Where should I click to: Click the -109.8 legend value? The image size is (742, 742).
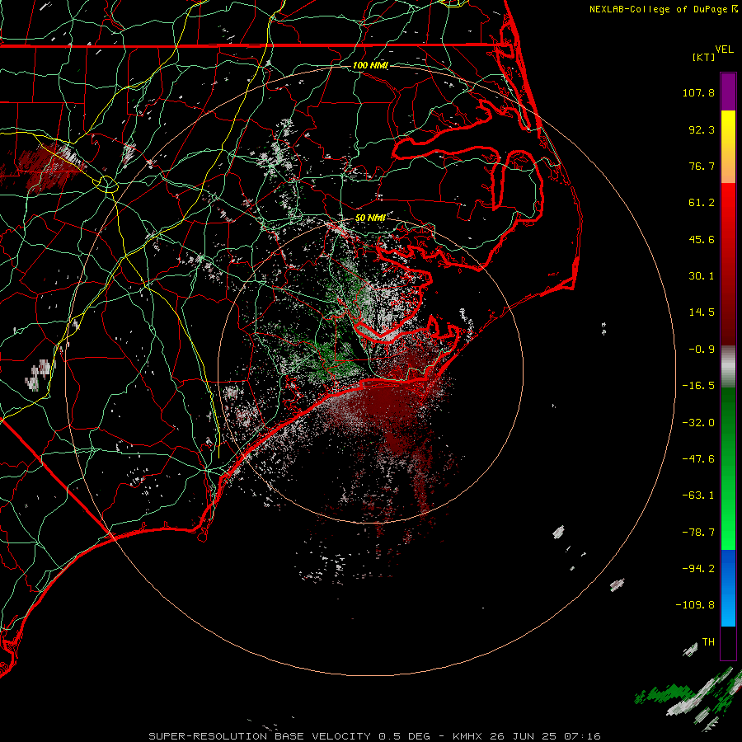(x=695, y=605)
